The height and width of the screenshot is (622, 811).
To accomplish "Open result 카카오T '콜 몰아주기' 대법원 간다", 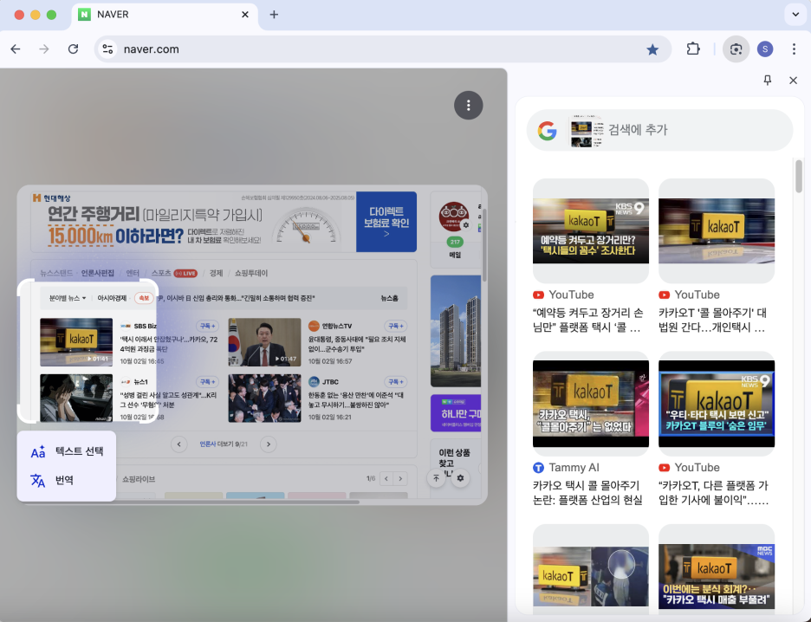I will pos(712,320).
